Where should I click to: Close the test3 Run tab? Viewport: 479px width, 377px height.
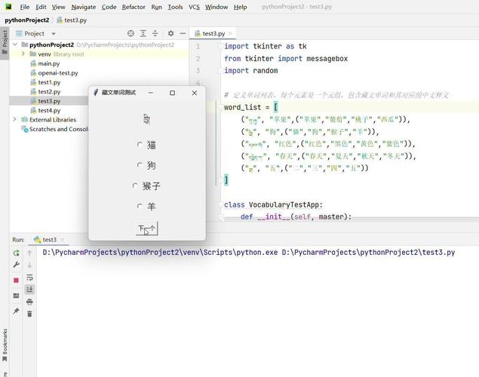click(x=63, y=240)
